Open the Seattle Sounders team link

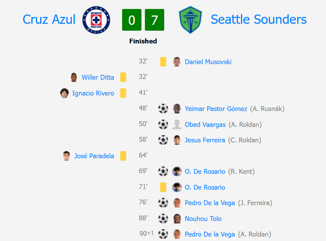point(258,20)
